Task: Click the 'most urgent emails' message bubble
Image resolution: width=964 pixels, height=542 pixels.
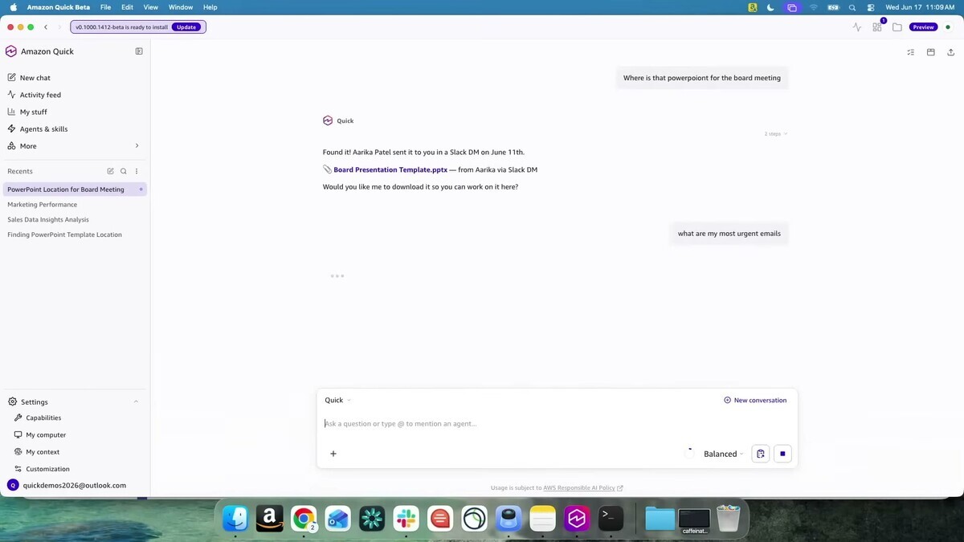Action: pyautogui.click(x=729, y=234)
